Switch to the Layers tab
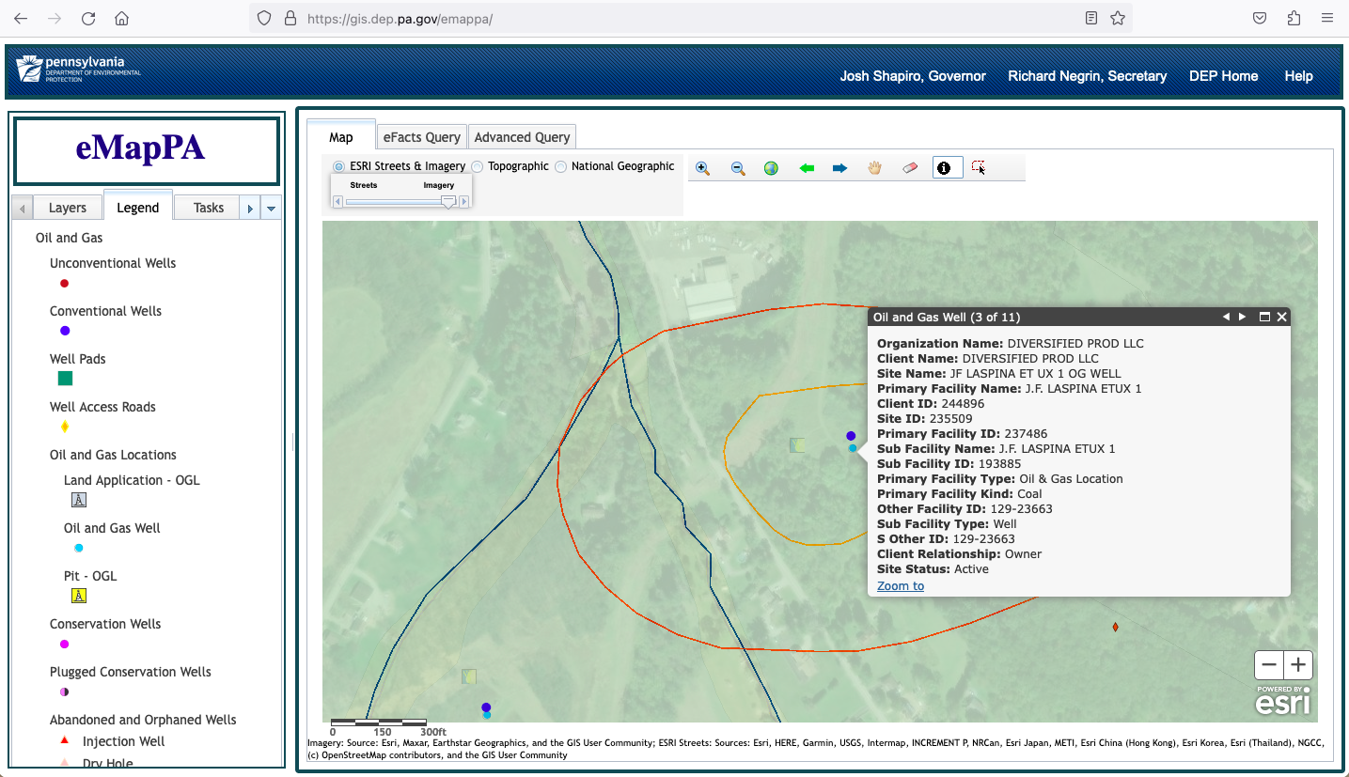 [68, 208]
